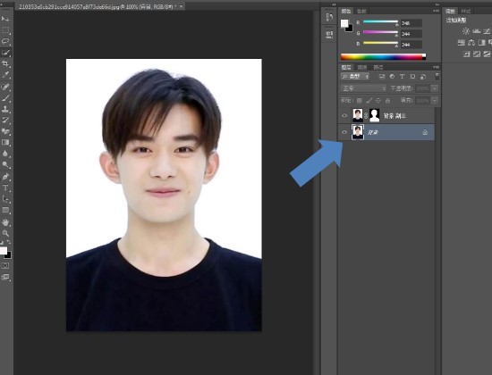The width and height of the screenshot is (492, 375).
Task: Close the open jpg document tab
Action: pyautogui.click(x=181, y=6)
